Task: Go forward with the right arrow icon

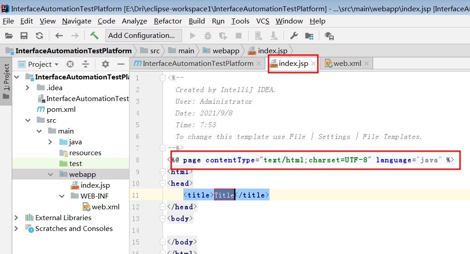Action: click(x=75, y=36)
